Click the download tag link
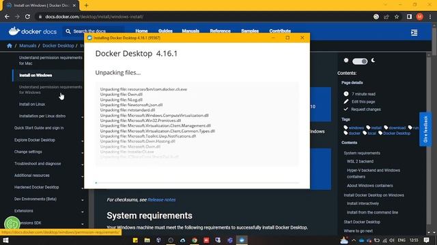437x245 pixels. point(397,128)
